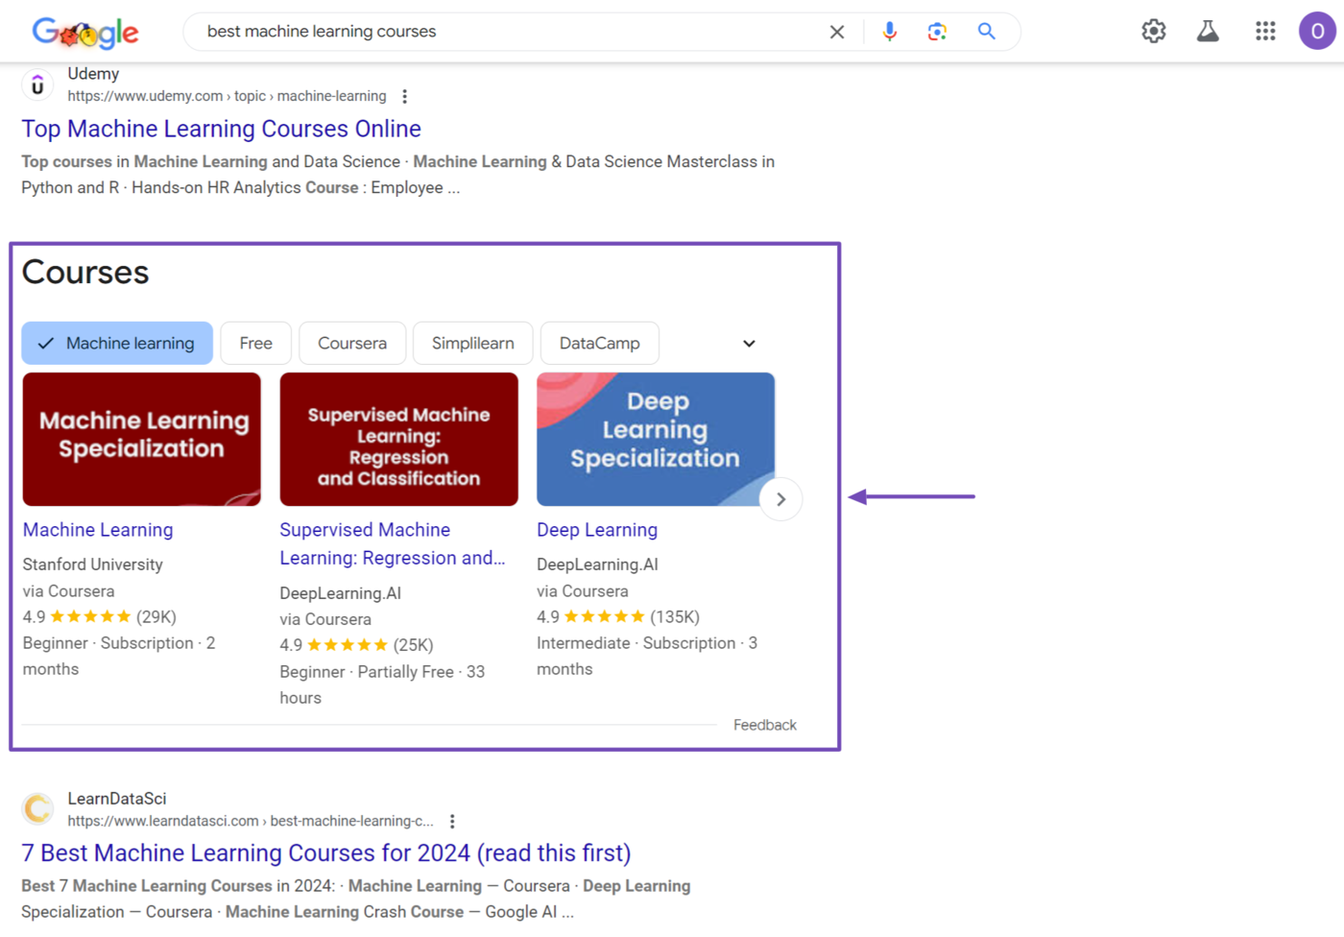Expand more course filters chevron
The height and width of the screenshot is (937, 1344).
coord(749,344)
